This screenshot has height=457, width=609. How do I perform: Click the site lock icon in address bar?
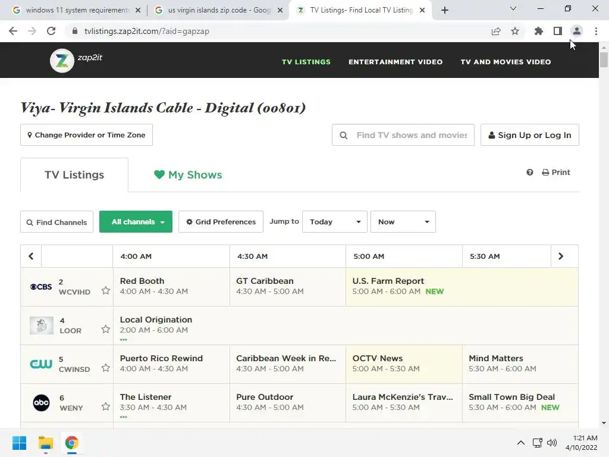[x=75, y=31]
